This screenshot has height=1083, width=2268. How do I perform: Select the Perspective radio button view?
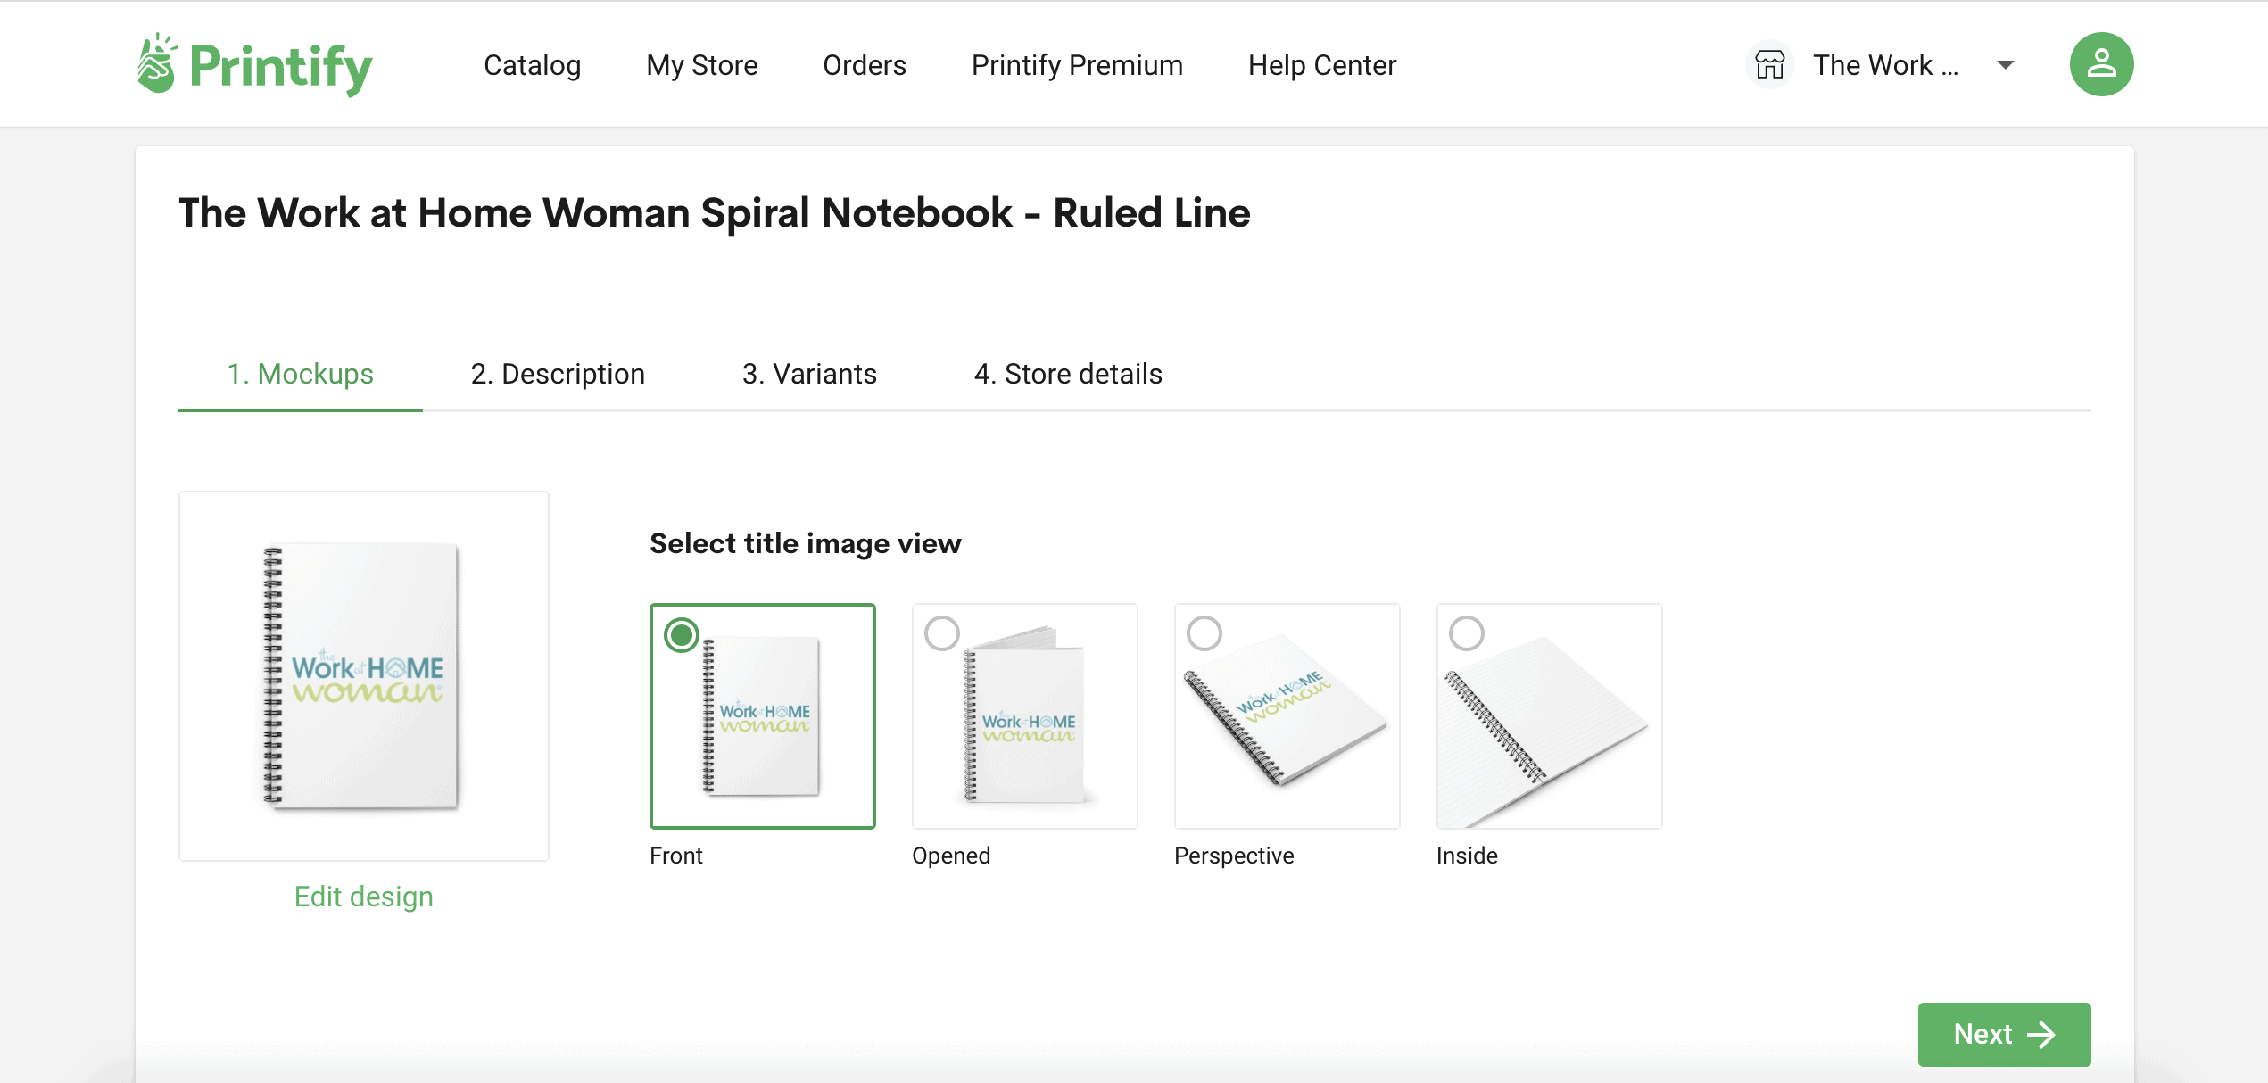[x=1204, y=629]
